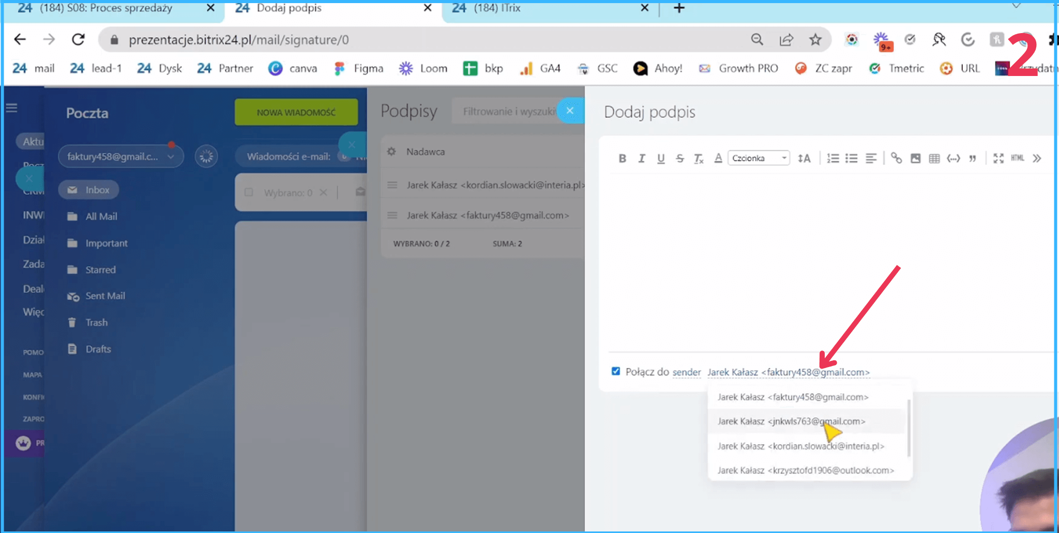Apply italic formatting in editor toolbar

pyautogui.click(x=641, y=158)
